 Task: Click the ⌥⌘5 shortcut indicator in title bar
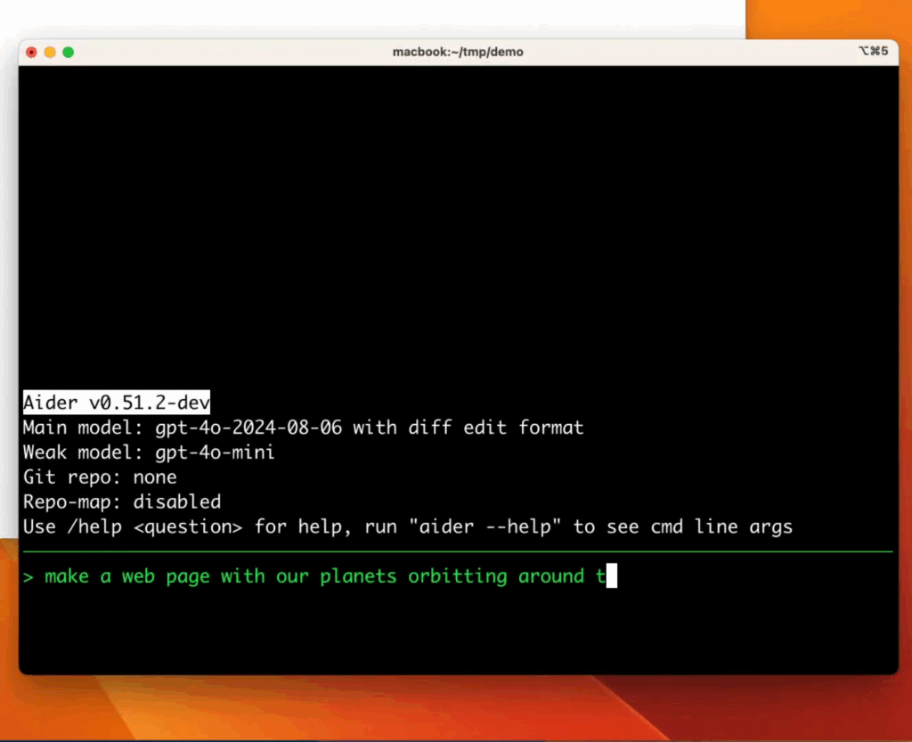[x=874, y=51]
